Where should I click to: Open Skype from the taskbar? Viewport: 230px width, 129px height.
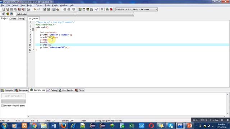170,126
